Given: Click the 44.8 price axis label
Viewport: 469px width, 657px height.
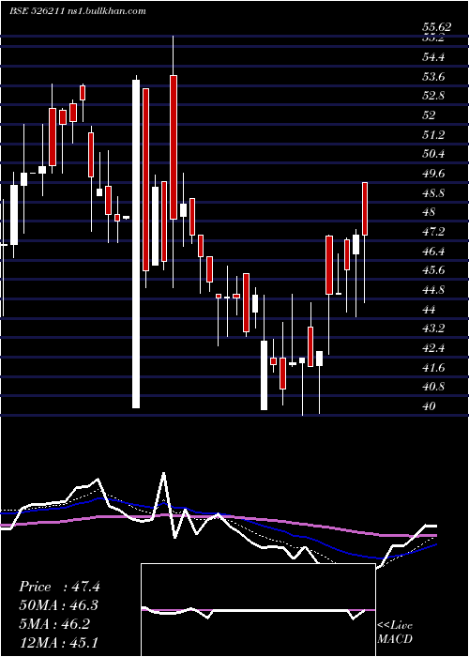Looking at the screenshot, I should (x=433, y=290).
